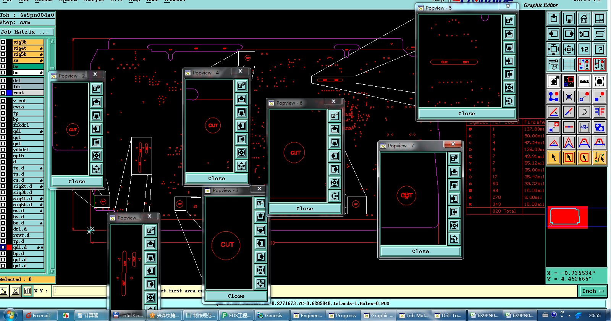This screenshot has width=611, height=321.
Task: Select the ruler measure tool
Action: click(x=584, y=81)
